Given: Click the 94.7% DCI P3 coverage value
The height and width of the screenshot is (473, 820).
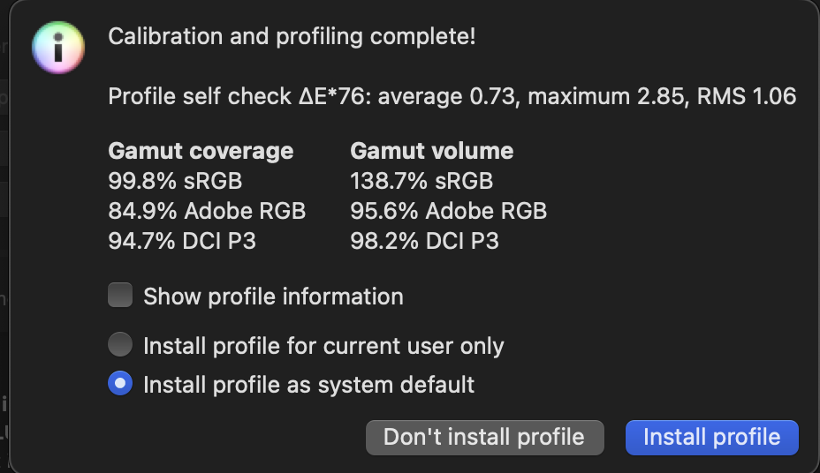Looking at the screenshot, I should click(x=182, y=240).
